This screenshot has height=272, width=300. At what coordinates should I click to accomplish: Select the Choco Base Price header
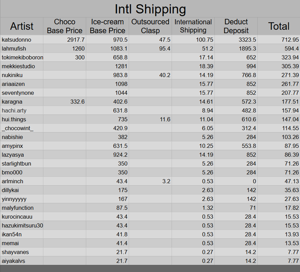[x=64, y=26]
